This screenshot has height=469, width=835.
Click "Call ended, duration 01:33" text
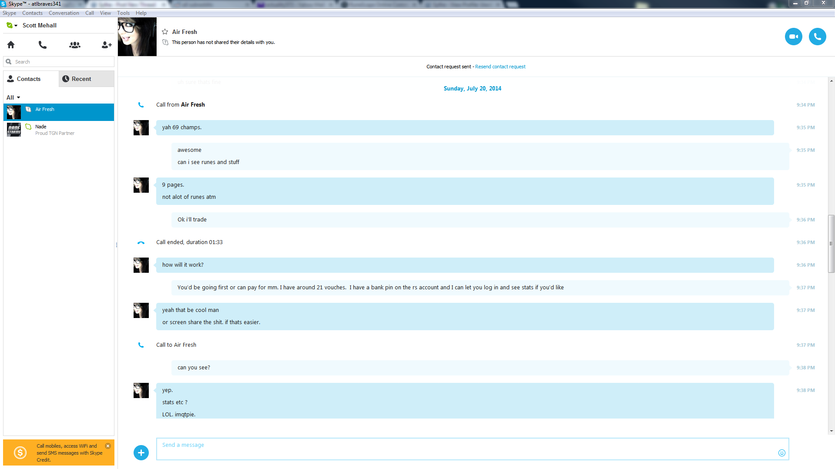click(x=189, y=242)
